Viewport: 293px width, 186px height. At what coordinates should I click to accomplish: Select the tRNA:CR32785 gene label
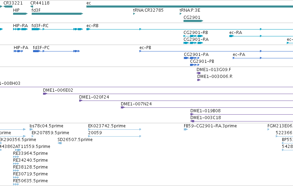(148, 10)
